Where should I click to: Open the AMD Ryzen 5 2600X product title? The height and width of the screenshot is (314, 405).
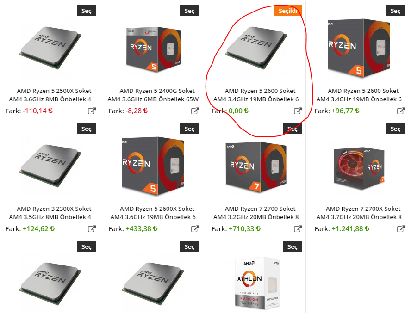click(x=153, y=213)
